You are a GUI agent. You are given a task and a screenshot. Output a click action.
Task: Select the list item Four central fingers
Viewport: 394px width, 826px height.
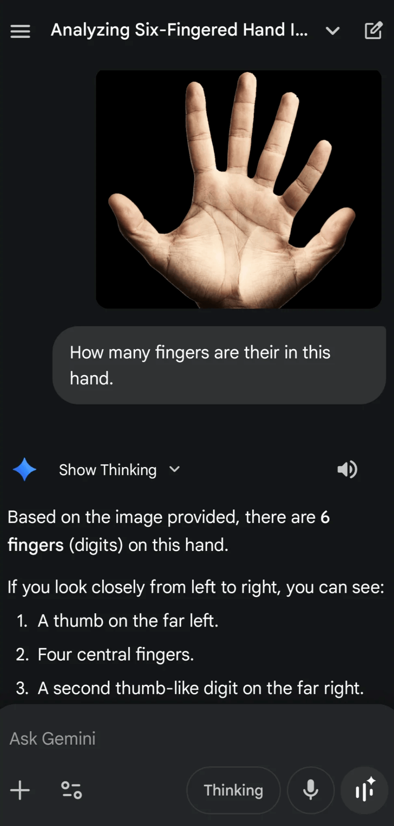coord(116,654)
